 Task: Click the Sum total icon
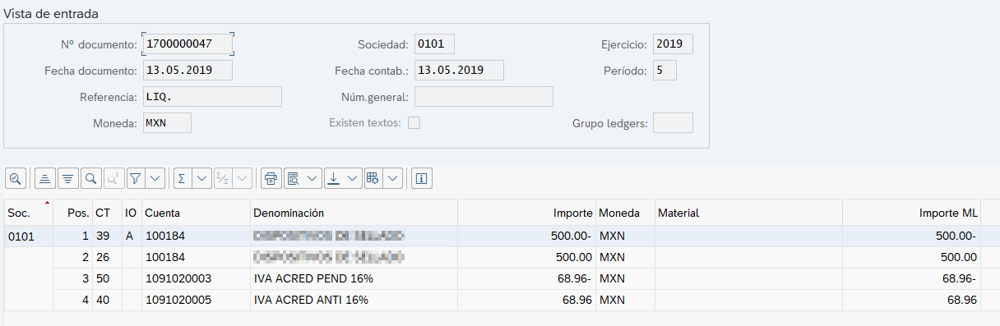click(182, 178)
